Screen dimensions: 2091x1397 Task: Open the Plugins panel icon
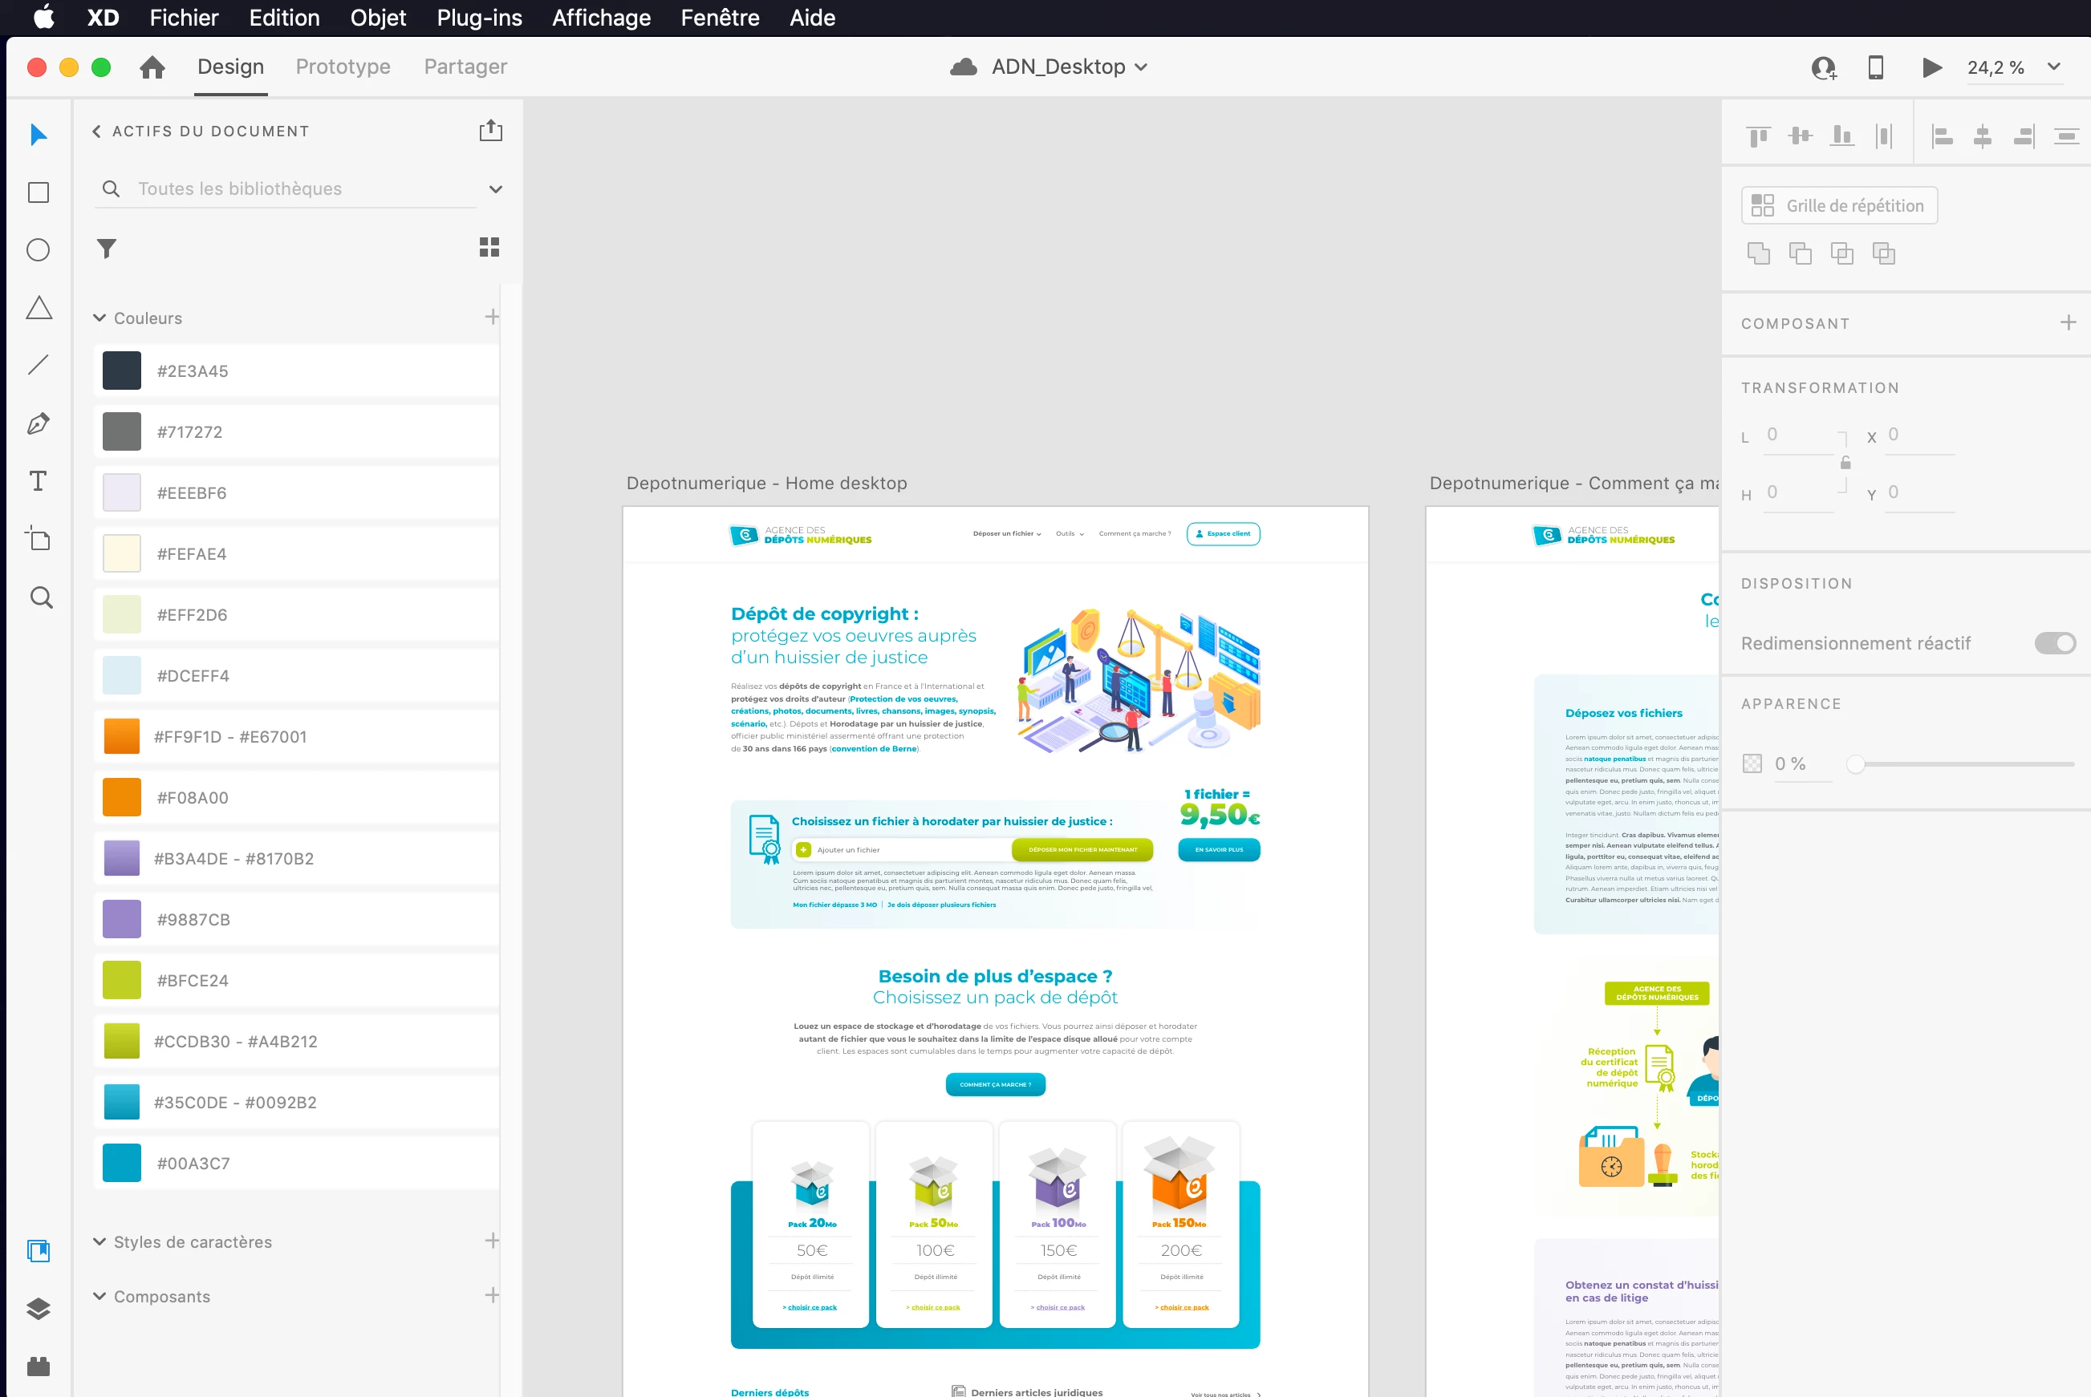click(39, 1365)
